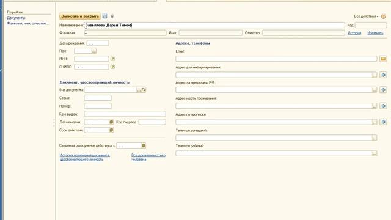
Task: Click the save diskette icon
Action: tap(104, 16)
